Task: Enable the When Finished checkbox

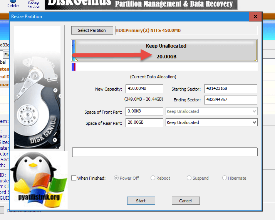Action: (x=74, y=178)
